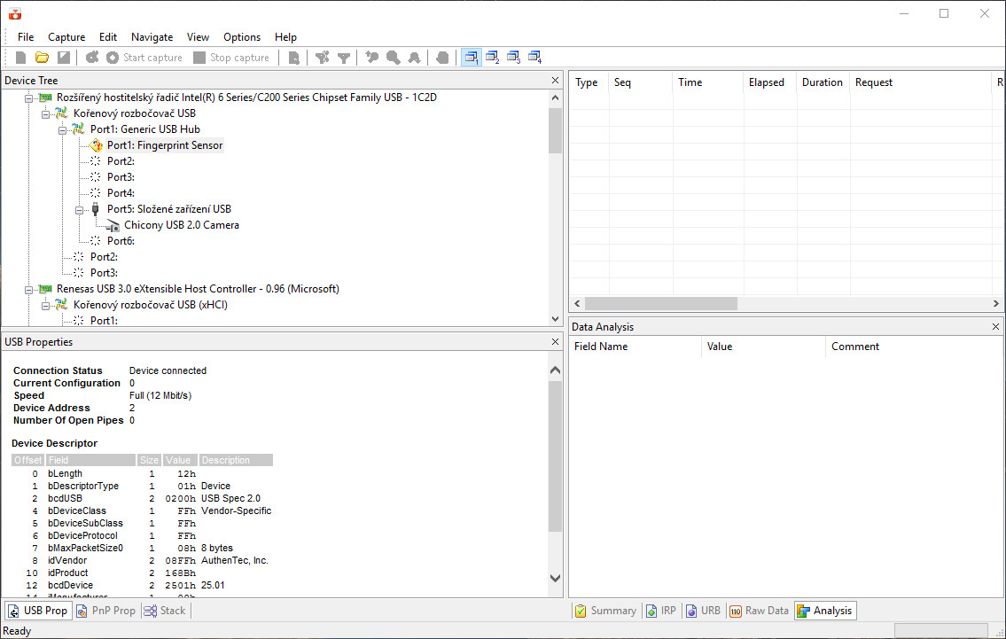Select Port4: in the device tree
1006x639 pixels.
pyautogui.click(x=121, y=193)
